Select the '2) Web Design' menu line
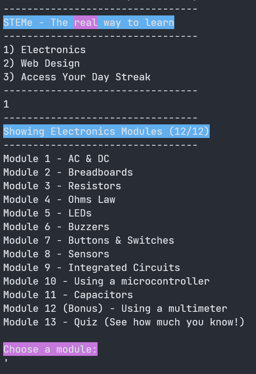This screenshot has width=256, height=374. coord(41,64)
